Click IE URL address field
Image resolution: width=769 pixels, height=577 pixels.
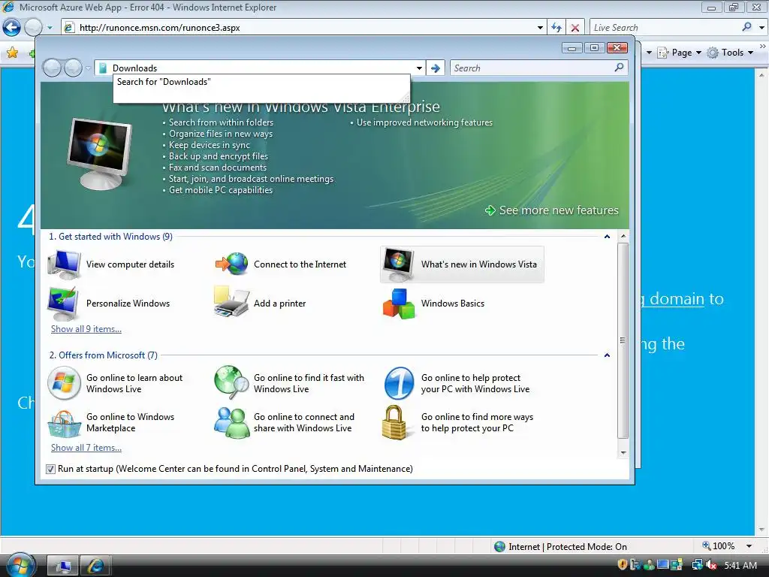click(x=304, y=28)
